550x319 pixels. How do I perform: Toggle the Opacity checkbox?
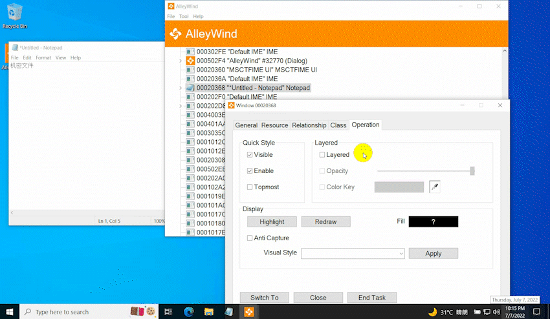[322, 171]
